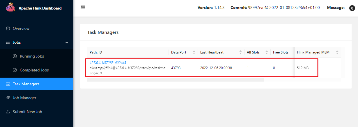Click the akka.tcp taskmanager path text
Screen dimensions: 358x127
pyautogui.click(x=127, y=71)
